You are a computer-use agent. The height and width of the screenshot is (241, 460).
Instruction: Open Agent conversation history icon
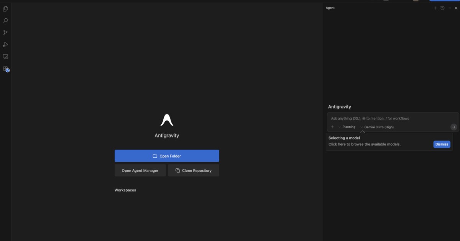(442, 8)
